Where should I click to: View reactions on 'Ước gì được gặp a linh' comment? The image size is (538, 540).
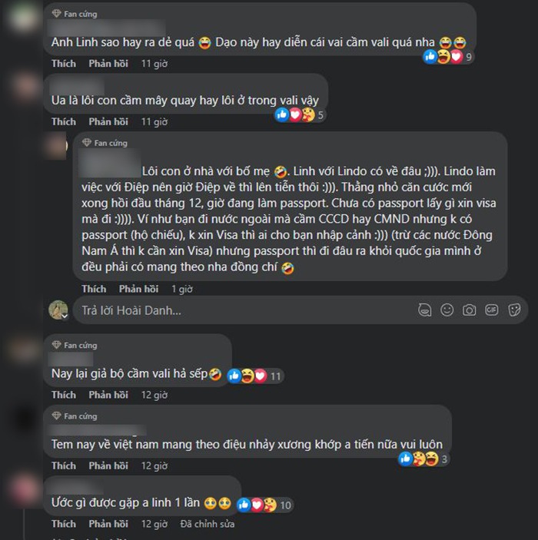tap(264, 505)
